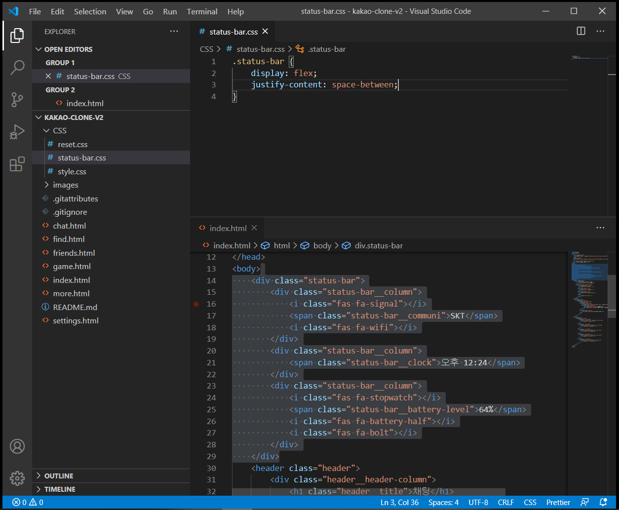Click the CSS breadcrumb folder item
This screenshot has width=619, height=510.
[x=206, y=49]
